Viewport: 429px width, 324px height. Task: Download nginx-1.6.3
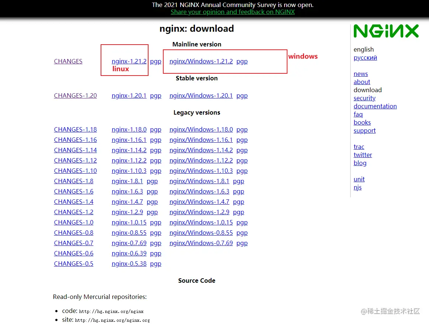[x=127, y=192]
